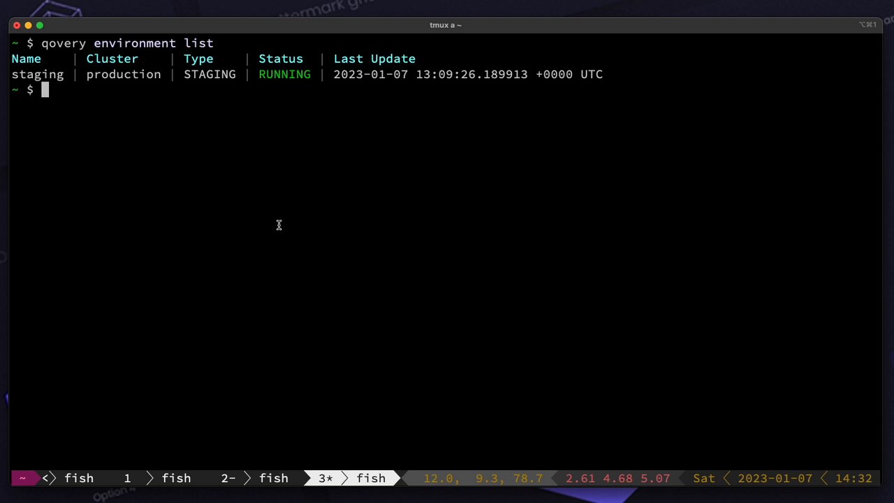The height and width of the screenshot is (503, 894).
Task: Click the '2.61 4.68 5.07' load average
Action: 618,478
